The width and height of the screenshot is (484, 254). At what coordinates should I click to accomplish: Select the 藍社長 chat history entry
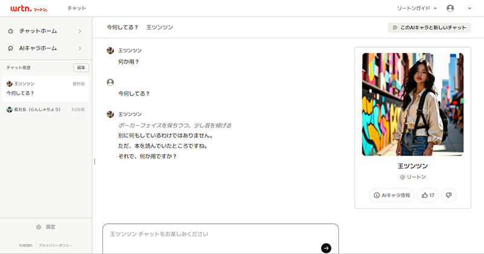point(46,109)
